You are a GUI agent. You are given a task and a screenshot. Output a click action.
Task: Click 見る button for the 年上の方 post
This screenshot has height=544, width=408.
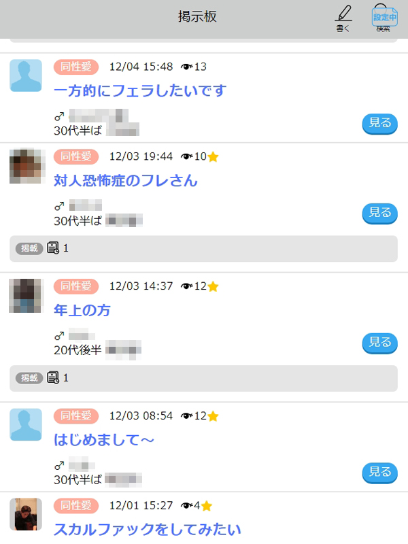pos(380,343)
